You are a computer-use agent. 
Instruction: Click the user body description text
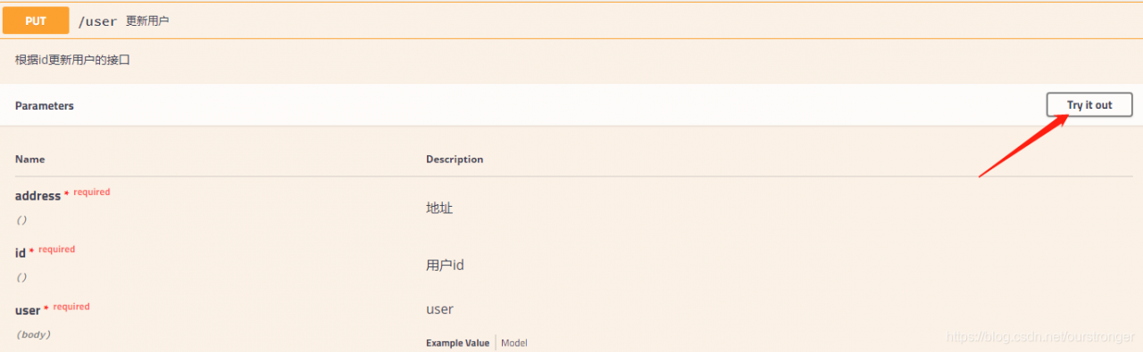pyautogui.click(x=439, y=309)
